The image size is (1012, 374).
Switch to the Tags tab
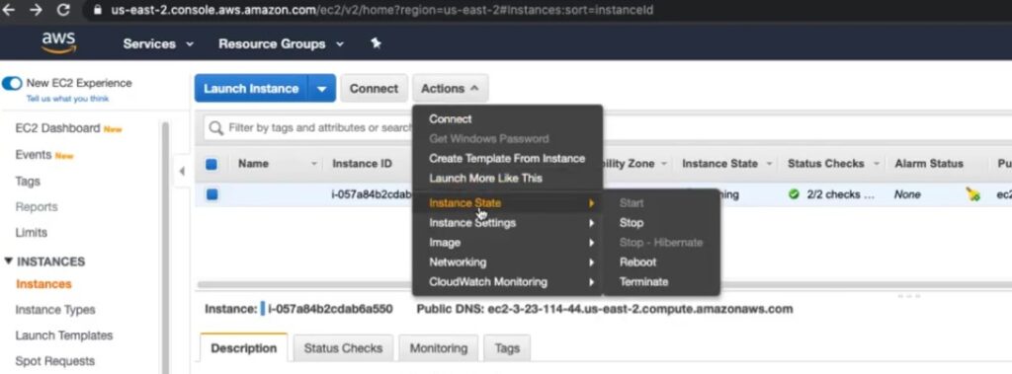[507, 348]
